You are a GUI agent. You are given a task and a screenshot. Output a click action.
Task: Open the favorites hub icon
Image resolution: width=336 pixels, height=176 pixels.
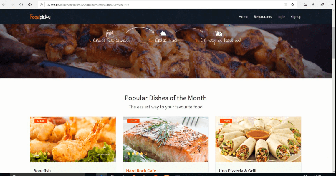(305, 4)
